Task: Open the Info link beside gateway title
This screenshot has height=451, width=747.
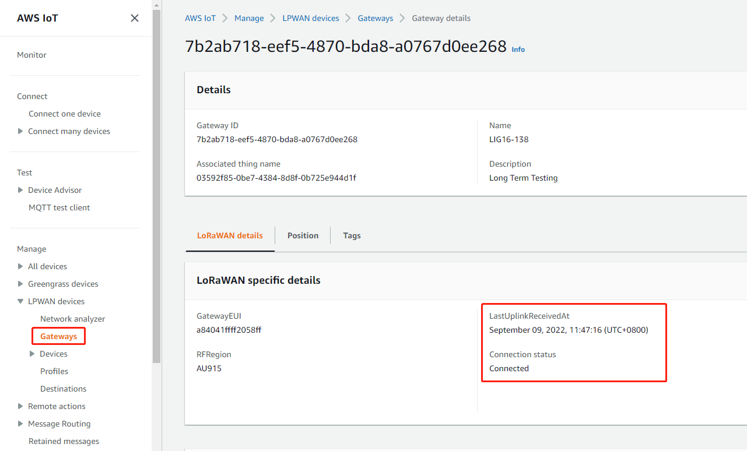Action: pyautogui.click(x=518, y=50)
